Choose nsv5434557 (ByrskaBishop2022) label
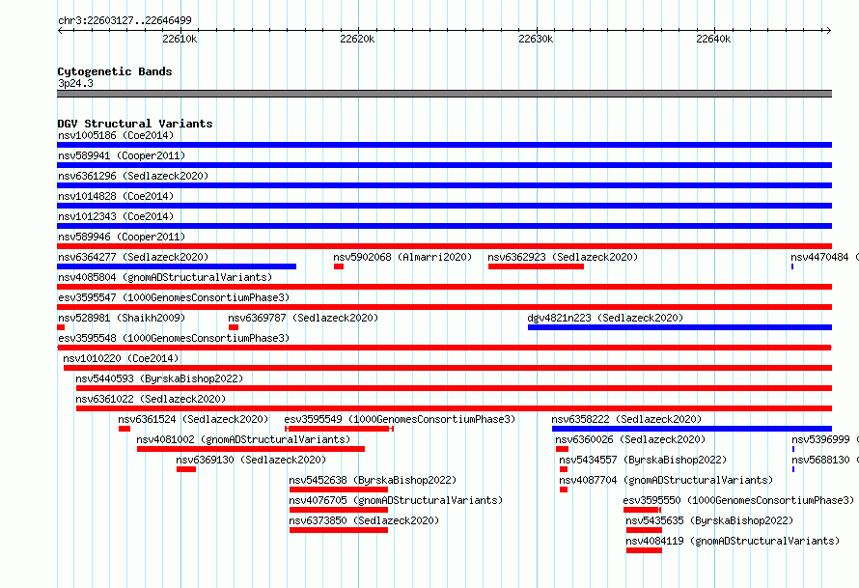The width and height of the screenshot is (859, 588). coord(643,460)
